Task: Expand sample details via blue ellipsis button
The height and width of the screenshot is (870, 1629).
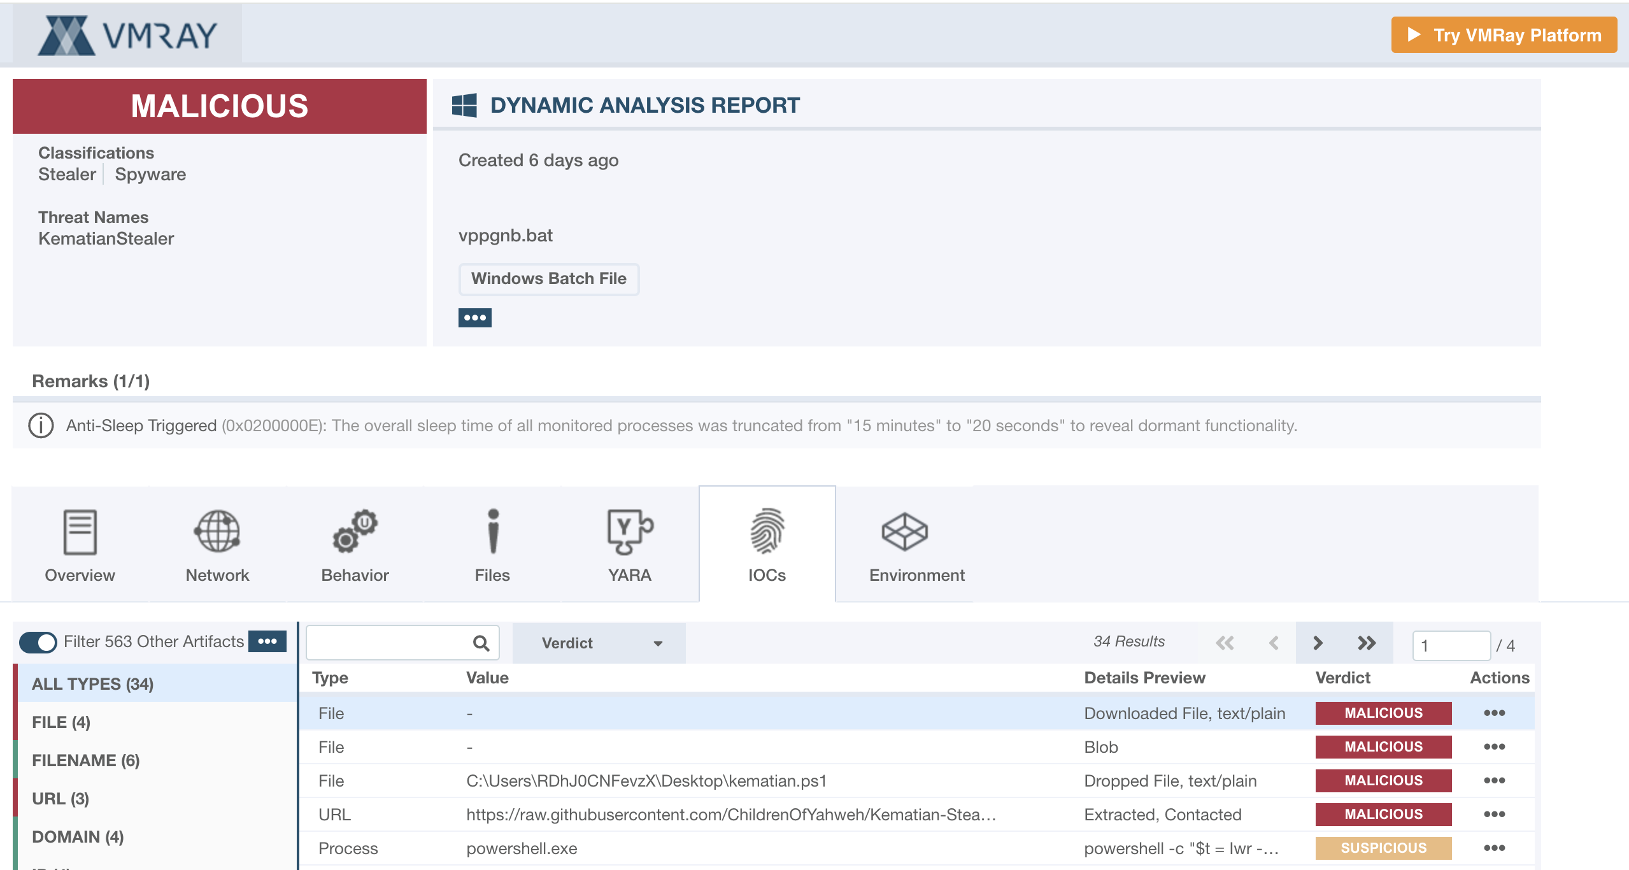Action: coord(474,317)
